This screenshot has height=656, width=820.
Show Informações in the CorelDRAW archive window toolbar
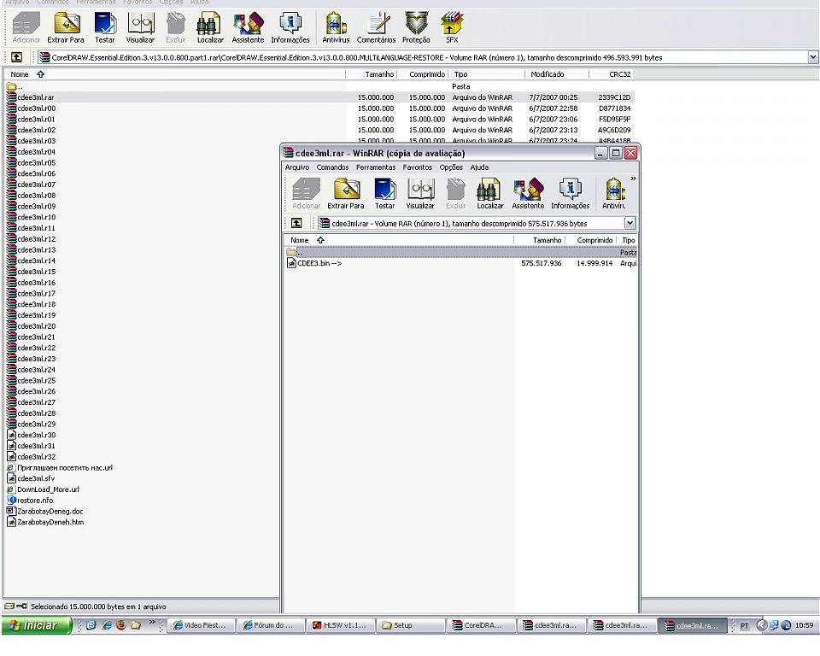pos(290,27)
